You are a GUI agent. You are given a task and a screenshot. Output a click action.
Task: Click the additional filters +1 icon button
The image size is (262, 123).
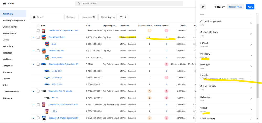[x=123, y=17]
